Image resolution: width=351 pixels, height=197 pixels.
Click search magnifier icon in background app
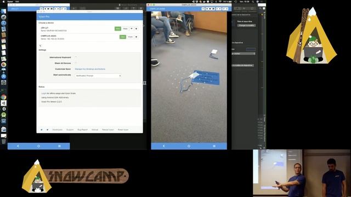coord(261,8)
